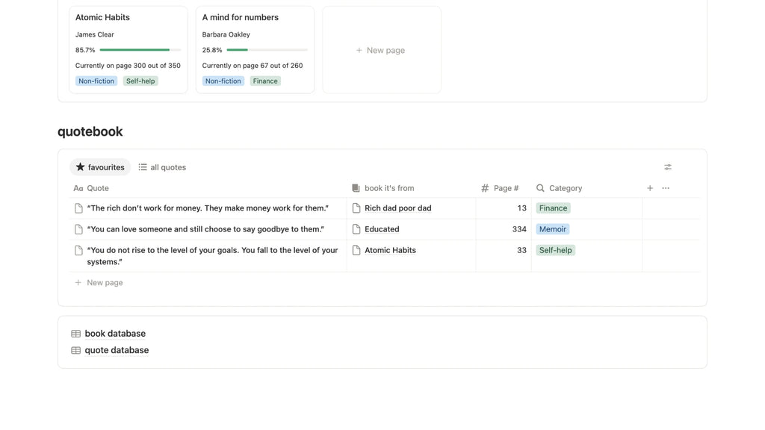Open the Atomic Habits gallery card title
Image resolution: width=765 pixels, height=430 pixels.
pos(102,18)
